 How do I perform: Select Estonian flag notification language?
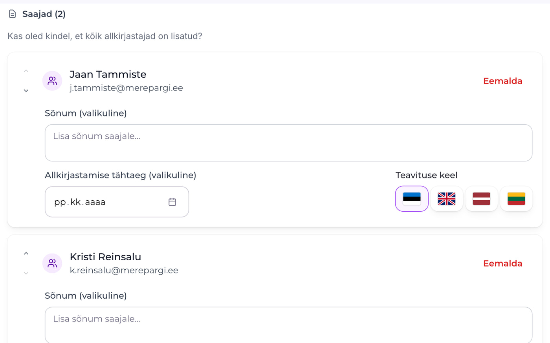pyautogui.click(x=412, y=199)
